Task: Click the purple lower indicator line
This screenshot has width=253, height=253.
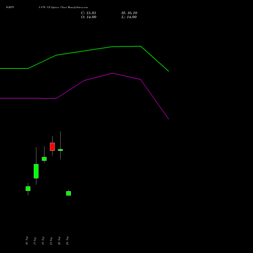Action: point(85,80)
